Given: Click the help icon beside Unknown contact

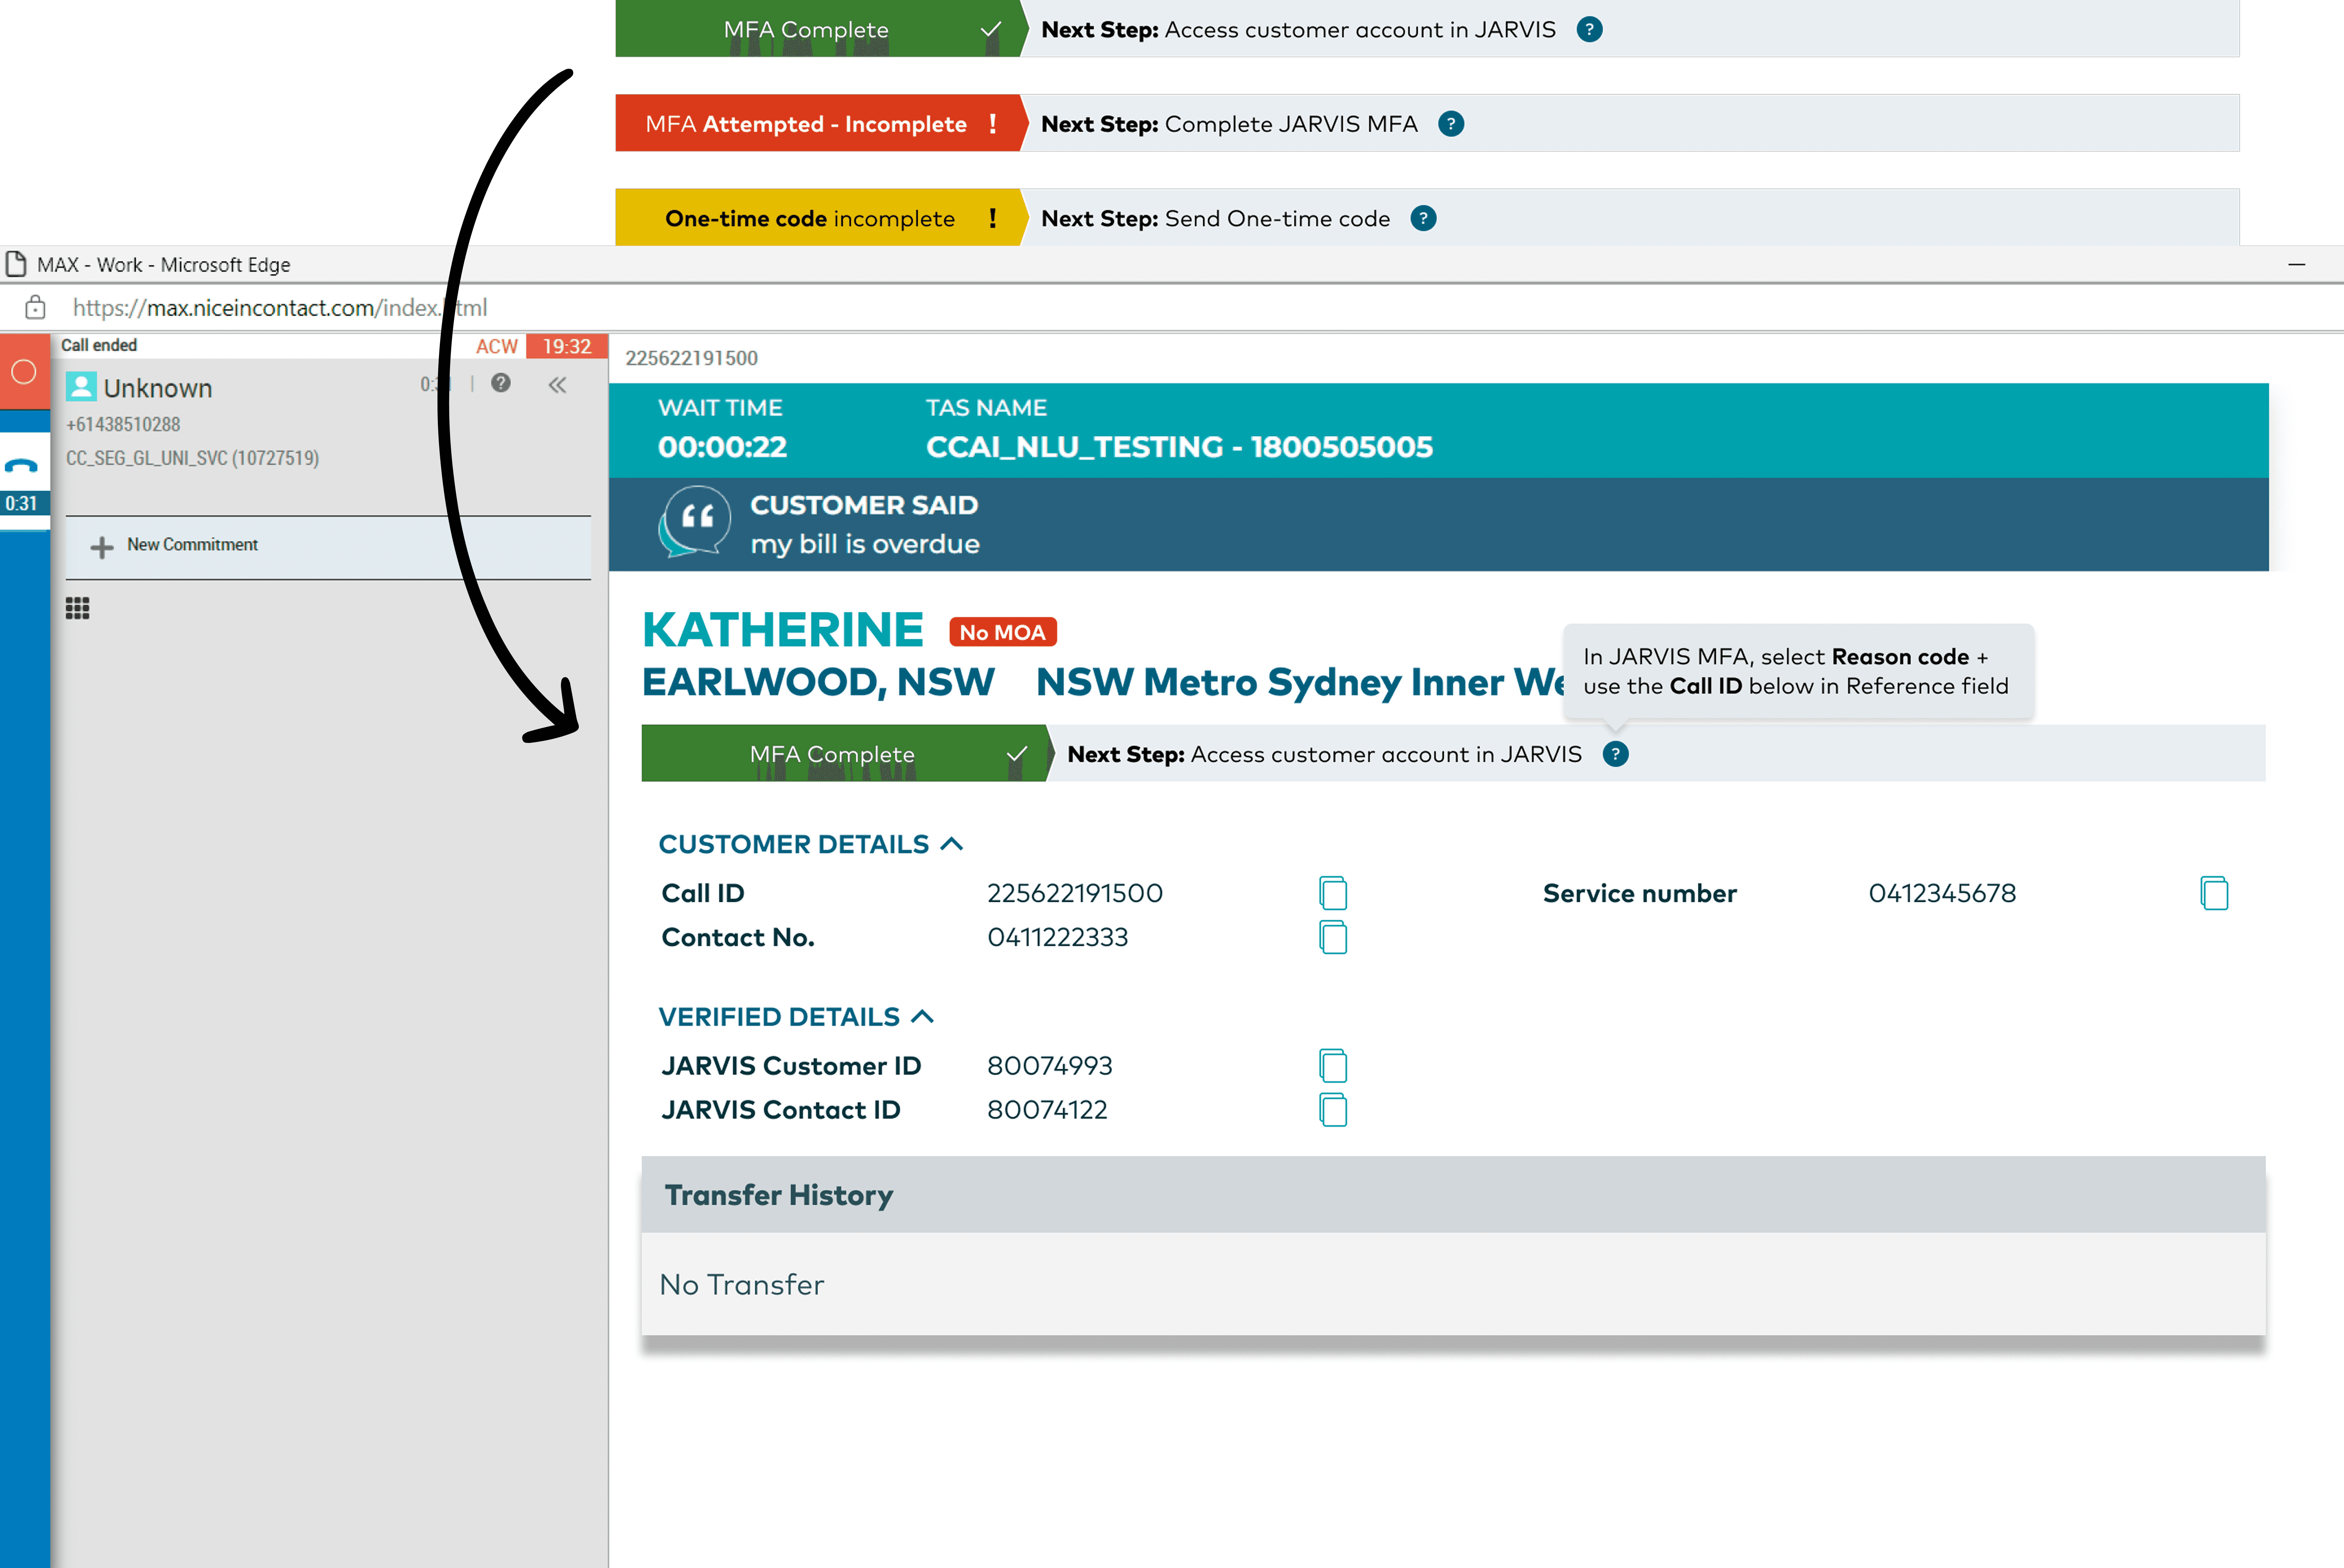Looking at the screenshot, I should (501, 383).
